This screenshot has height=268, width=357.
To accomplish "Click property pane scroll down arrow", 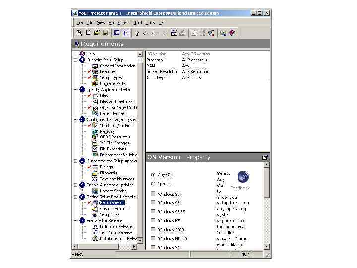I will (x=266, y=246).
